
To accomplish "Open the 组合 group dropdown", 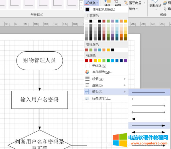I will pos(133,9).
